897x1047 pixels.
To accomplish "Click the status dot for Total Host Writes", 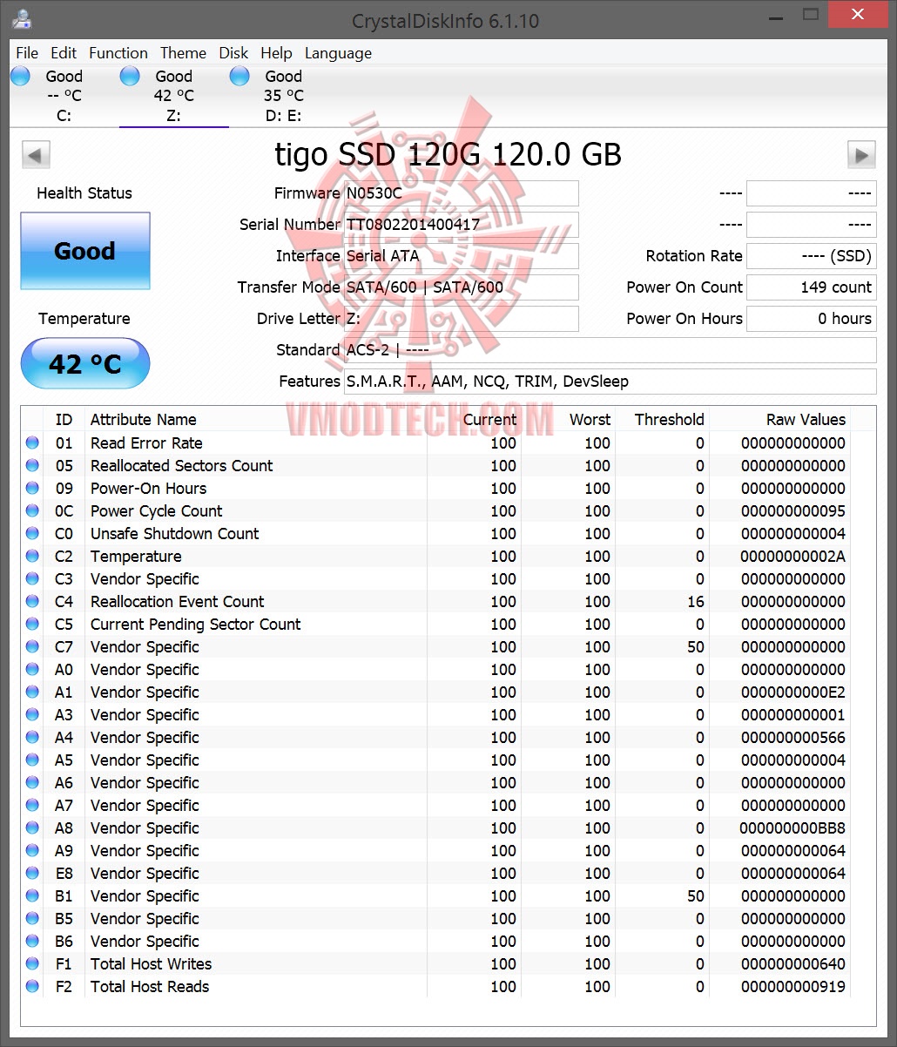I will [x=32, y=963].
